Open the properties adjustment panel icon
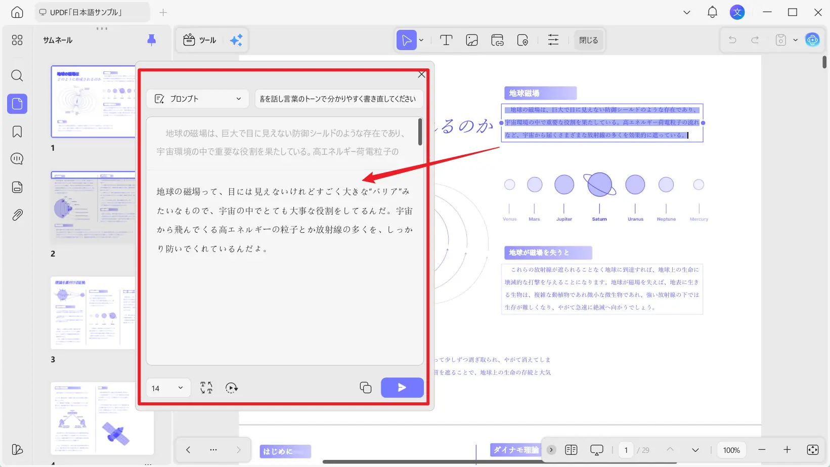The height and width of the screenshot is (467, 830). click(x=553, y=39)
